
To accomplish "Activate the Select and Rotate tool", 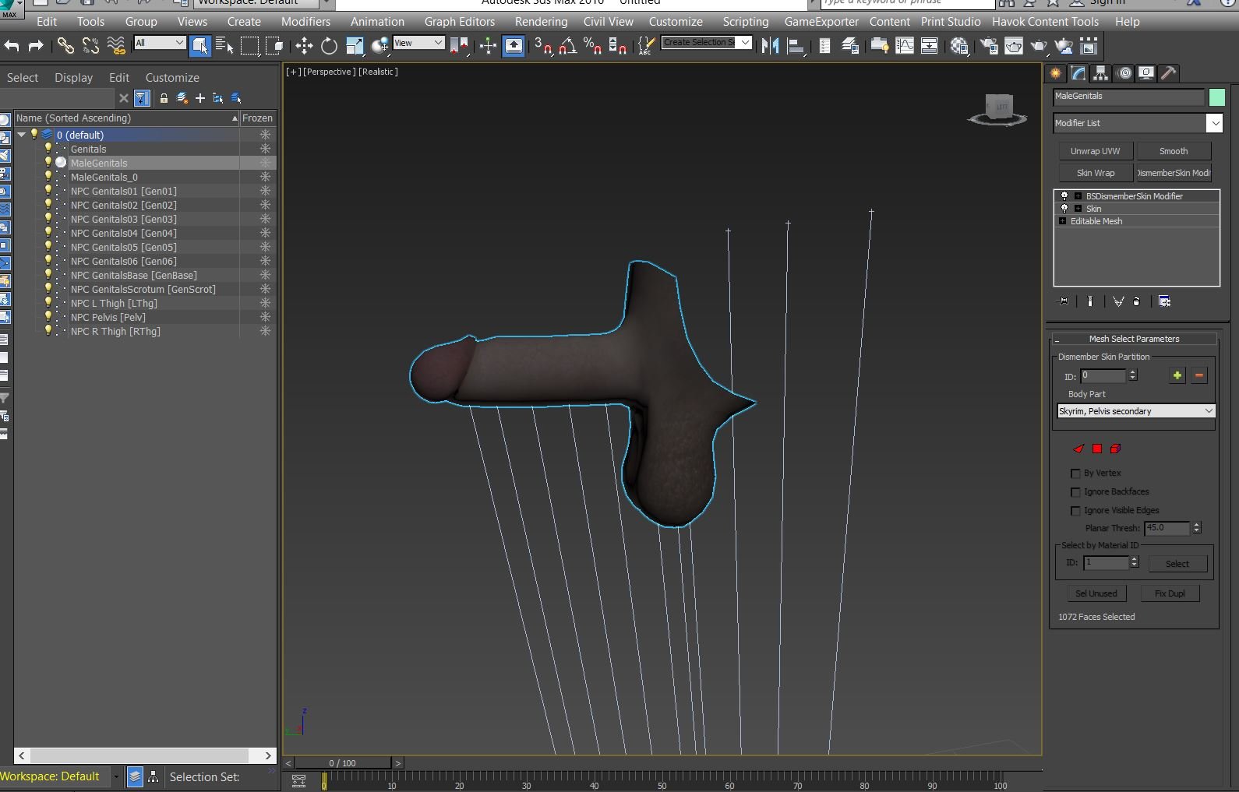I will (x=330, y=46).
